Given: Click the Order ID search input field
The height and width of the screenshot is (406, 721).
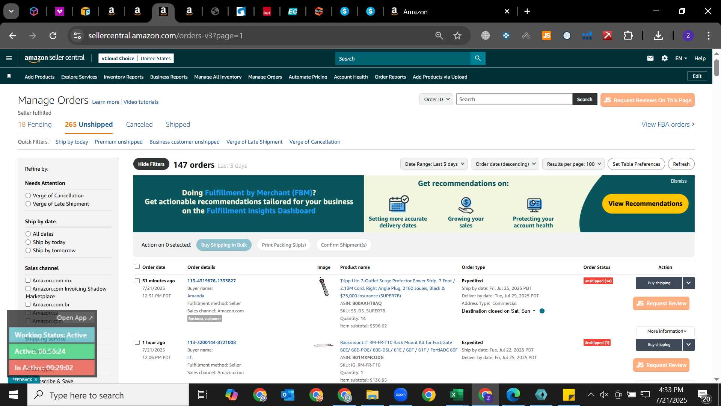Looking at the screenshot, I should coord(514,99).
